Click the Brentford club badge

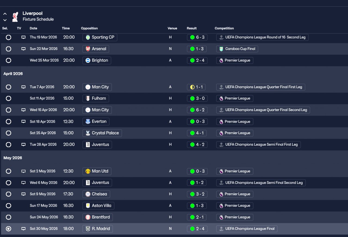(x=88, y=217)
